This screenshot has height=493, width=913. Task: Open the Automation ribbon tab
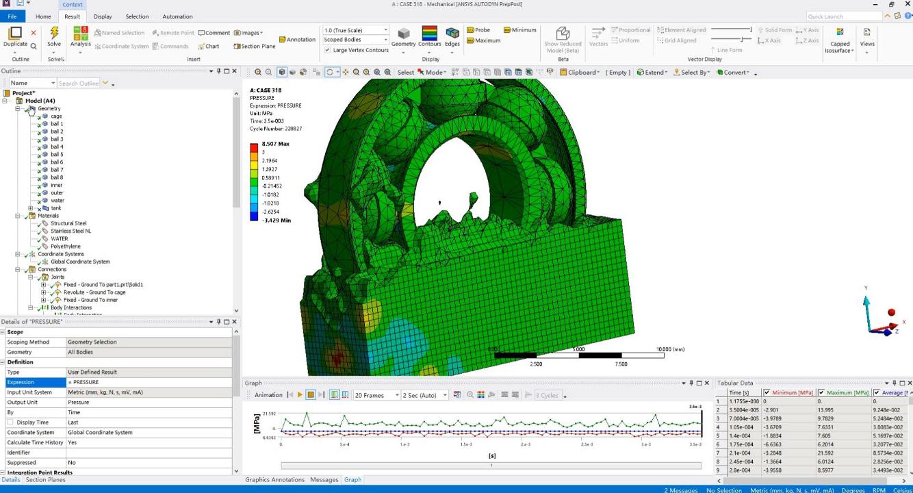click(x=177, y=16)
